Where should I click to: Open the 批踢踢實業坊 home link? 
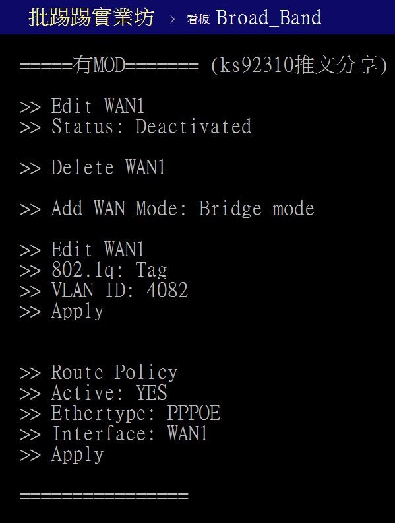click(x=91, y=17)
